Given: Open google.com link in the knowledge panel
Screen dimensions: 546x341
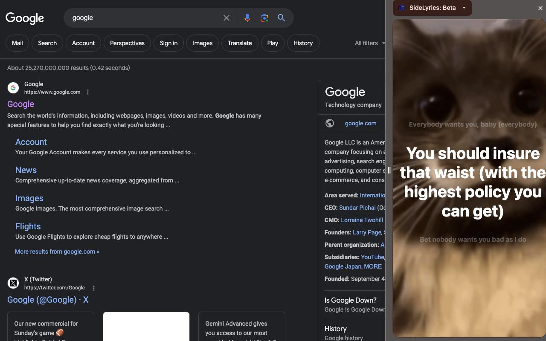Looking at the screenshot, I should (361, 123).
